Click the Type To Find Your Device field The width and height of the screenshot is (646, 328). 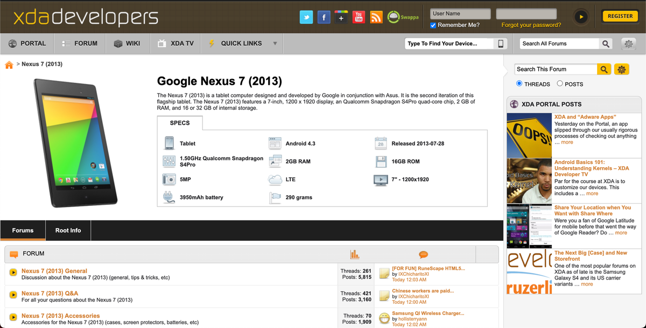pyautogui.click(x=450, y=44)
